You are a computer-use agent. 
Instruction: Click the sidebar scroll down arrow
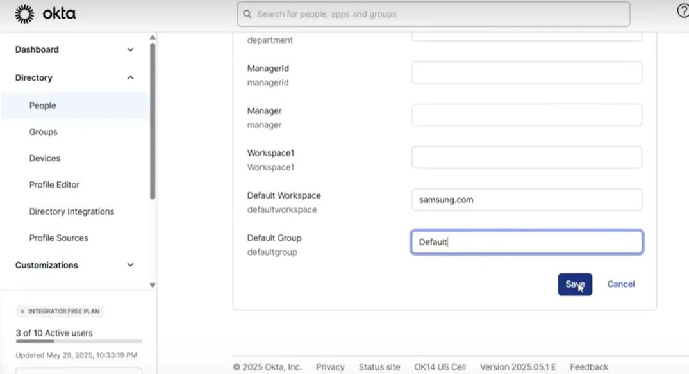coord(153,285)
